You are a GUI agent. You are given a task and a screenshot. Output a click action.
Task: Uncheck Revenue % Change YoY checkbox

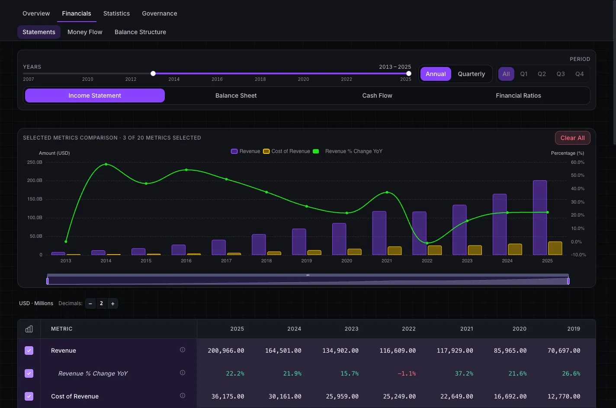(29, 373)
